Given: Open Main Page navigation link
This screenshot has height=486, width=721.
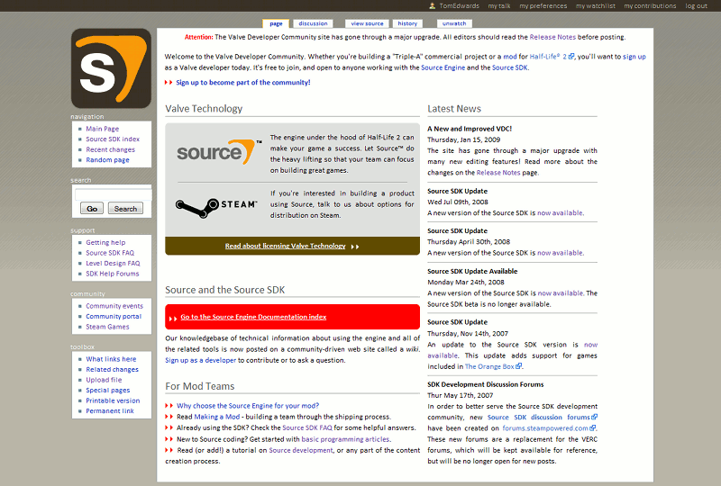Looking at the screenshot, I should click(x=102, y=129).
